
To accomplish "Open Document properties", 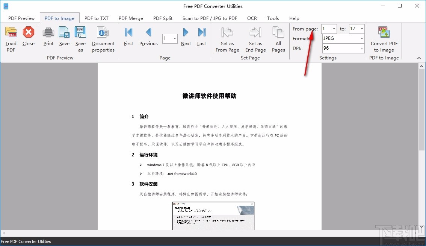I will [103, 38].
